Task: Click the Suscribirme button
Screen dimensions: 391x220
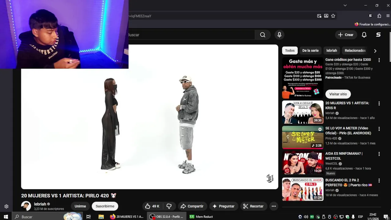Action: click(105, 206)
